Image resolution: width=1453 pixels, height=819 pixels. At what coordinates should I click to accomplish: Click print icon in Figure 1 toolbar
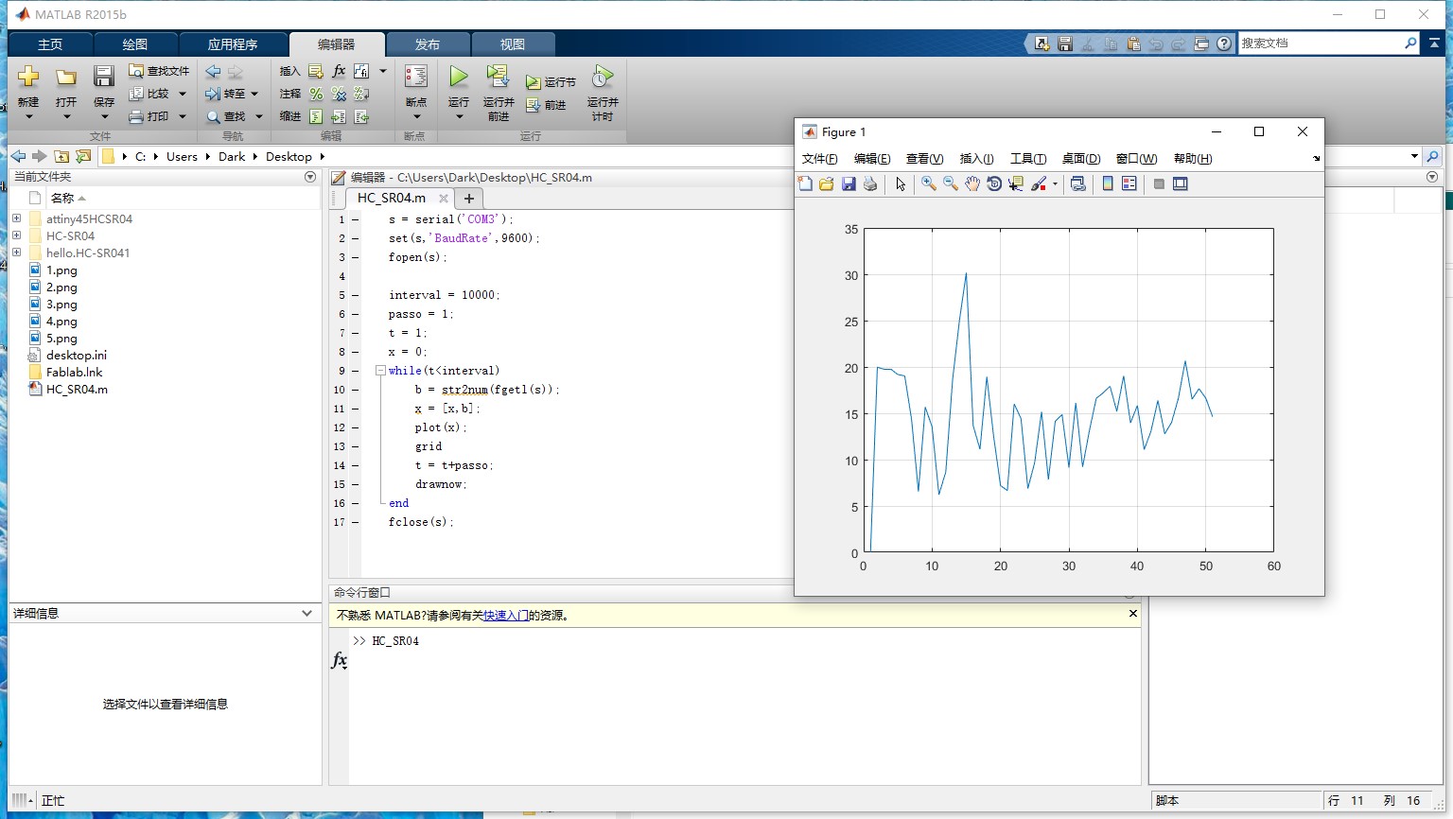pyautogui.click(x=870, y=184)
